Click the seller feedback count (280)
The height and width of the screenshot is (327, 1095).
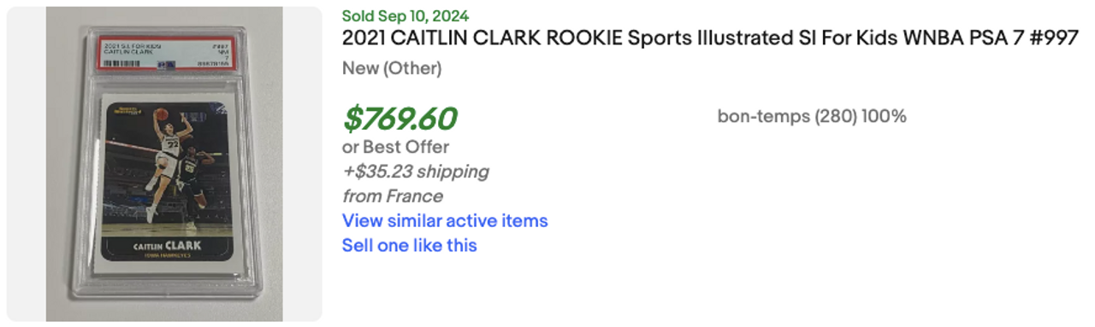click(834, 116)
